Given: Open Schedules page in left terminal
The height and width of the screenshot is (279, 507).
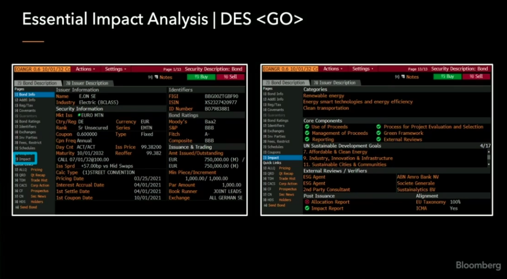Looking at the screenshot, I should (25, 148).
